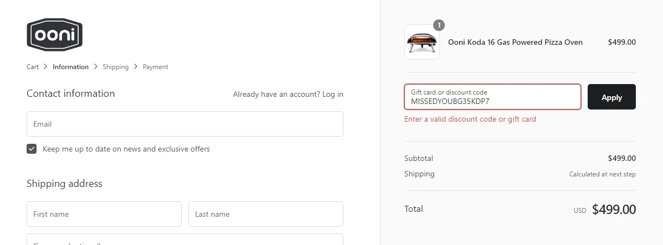Click the chevron before Payment breadcrumb
The image size is (663, 245).
coord(136,67)
